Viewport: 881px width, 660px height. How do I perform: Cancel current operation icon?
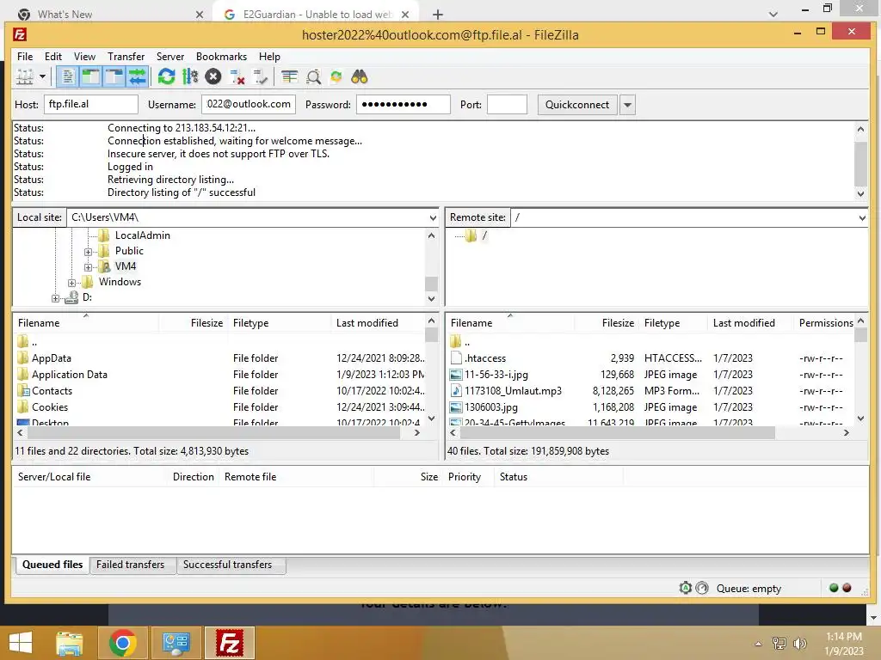(x=213, y=76)
